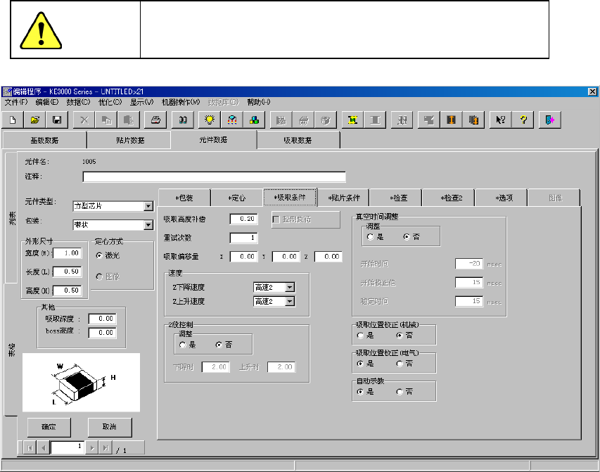Click the 取消 button

coord(110,427)
